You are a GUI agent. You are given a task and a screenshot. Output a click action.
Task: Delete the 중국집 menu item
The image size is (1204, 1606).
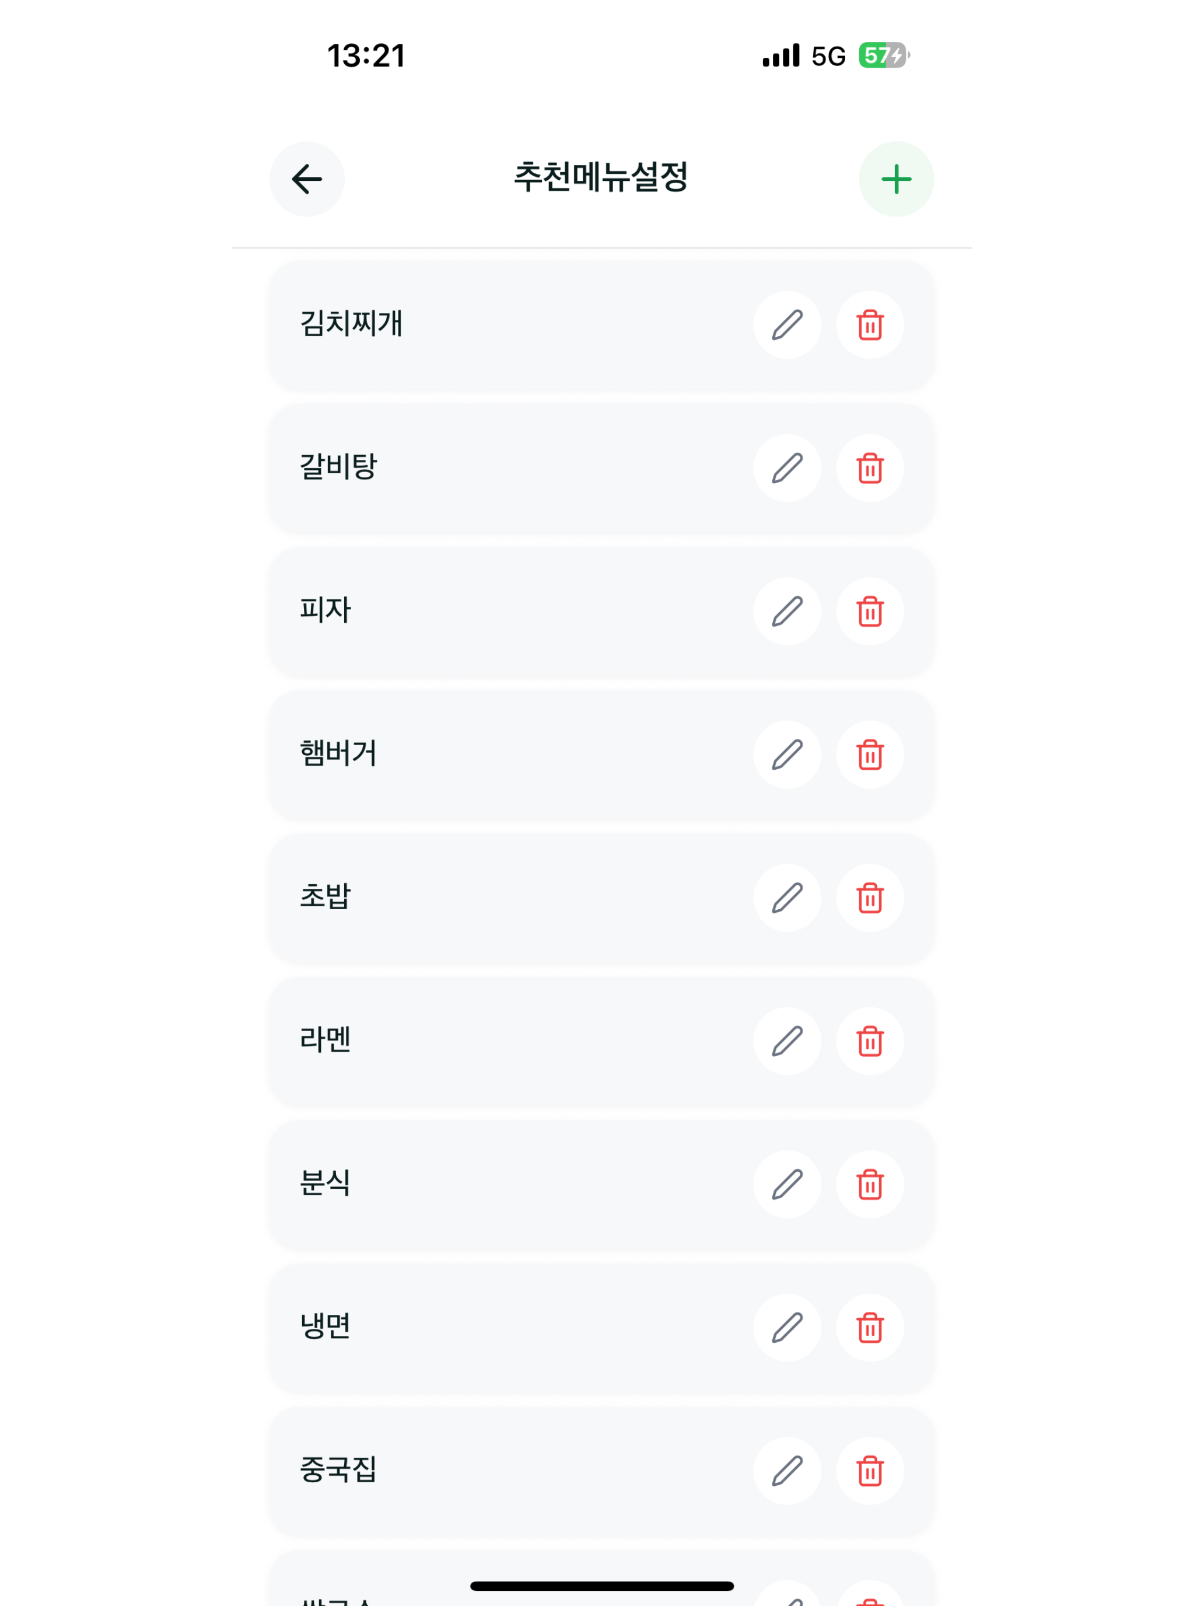[870, 1471]
